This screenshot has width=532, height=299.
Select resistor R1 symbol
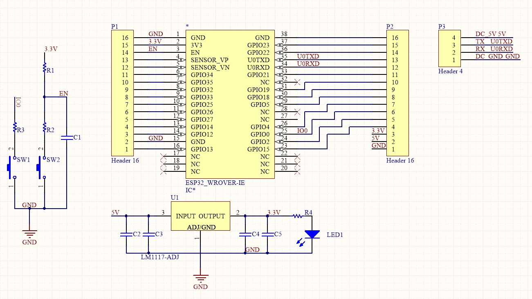[x=45, y=67]
